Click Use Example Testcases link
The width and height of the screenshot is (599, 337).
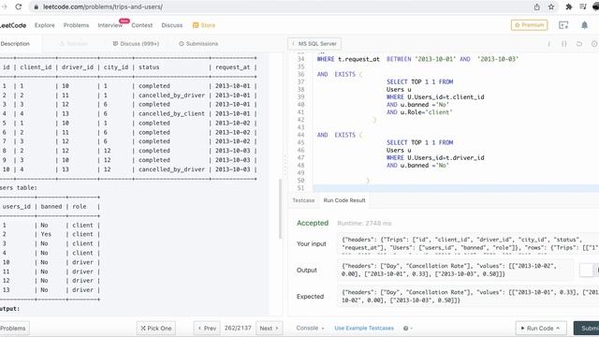click(x=364, y=329)
